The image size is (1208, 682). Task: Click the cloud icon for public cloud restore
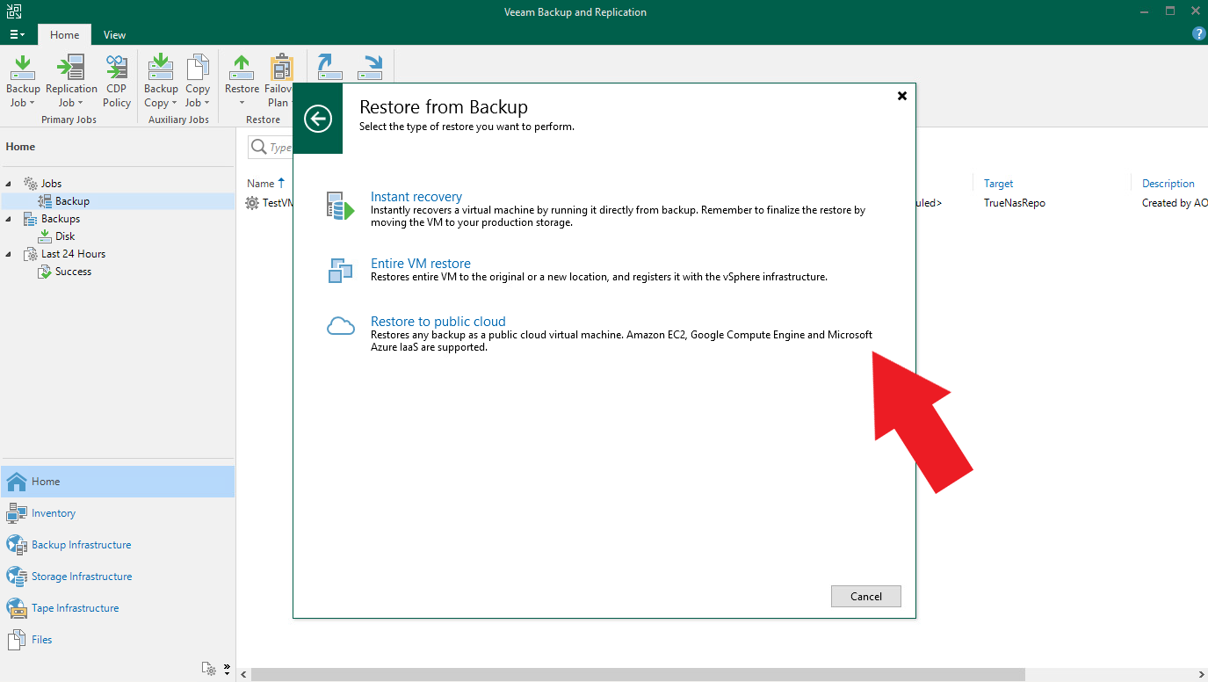(x=341, y=327)
